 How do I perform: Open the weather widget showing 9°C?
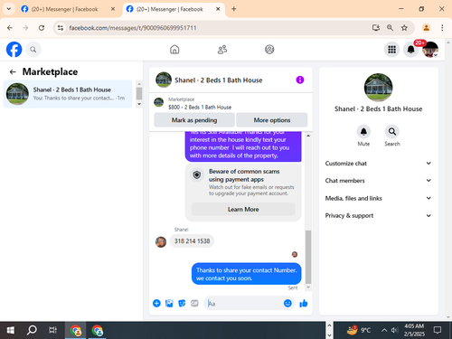358,330
